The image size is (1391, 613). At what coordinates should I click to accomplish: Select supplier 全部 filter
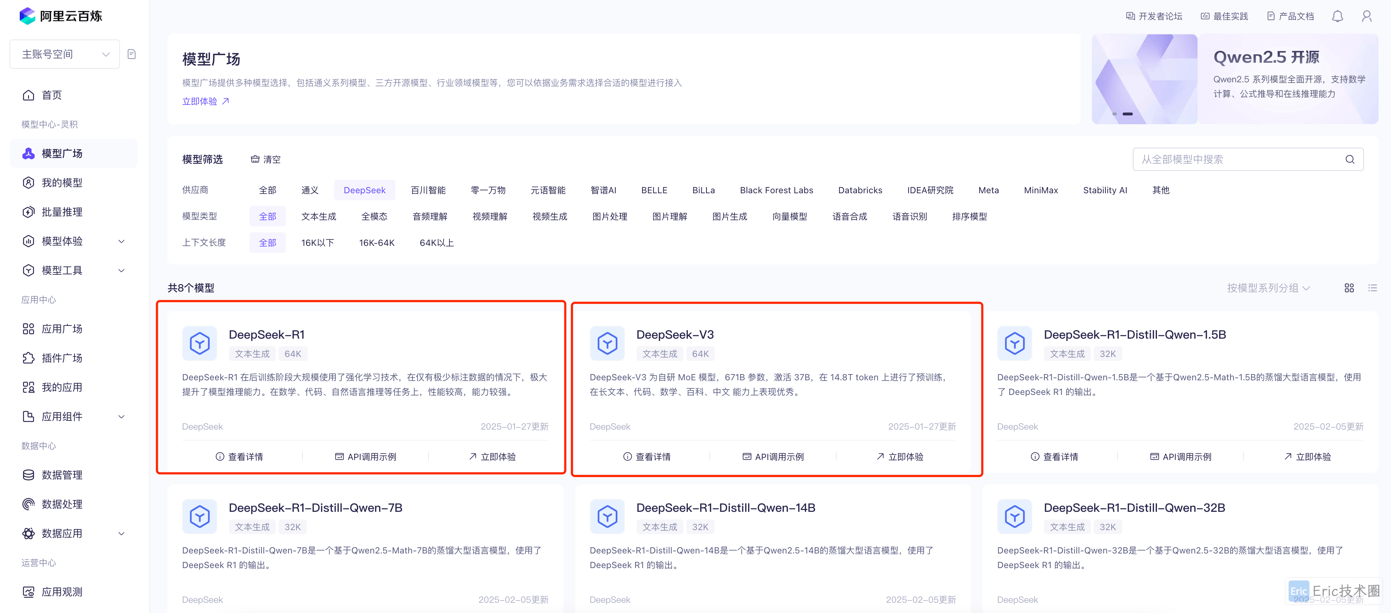267,190
